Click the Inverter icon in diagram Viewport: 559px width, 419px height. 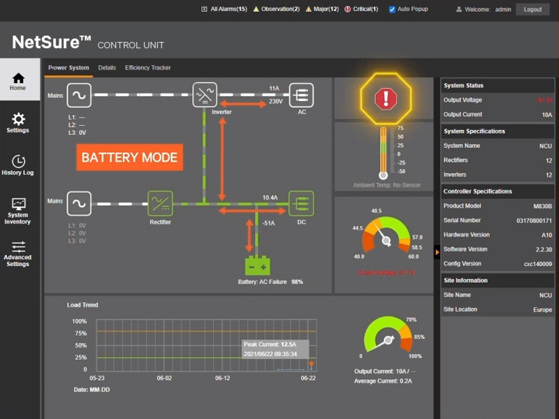tap(205, 94)
